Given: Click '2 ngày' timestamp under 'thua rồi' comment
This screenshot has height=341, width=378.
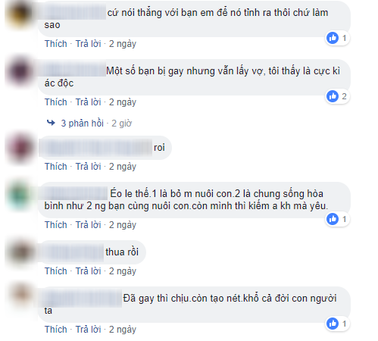Looking at the screenshot, I should click(x=123, y=271).
